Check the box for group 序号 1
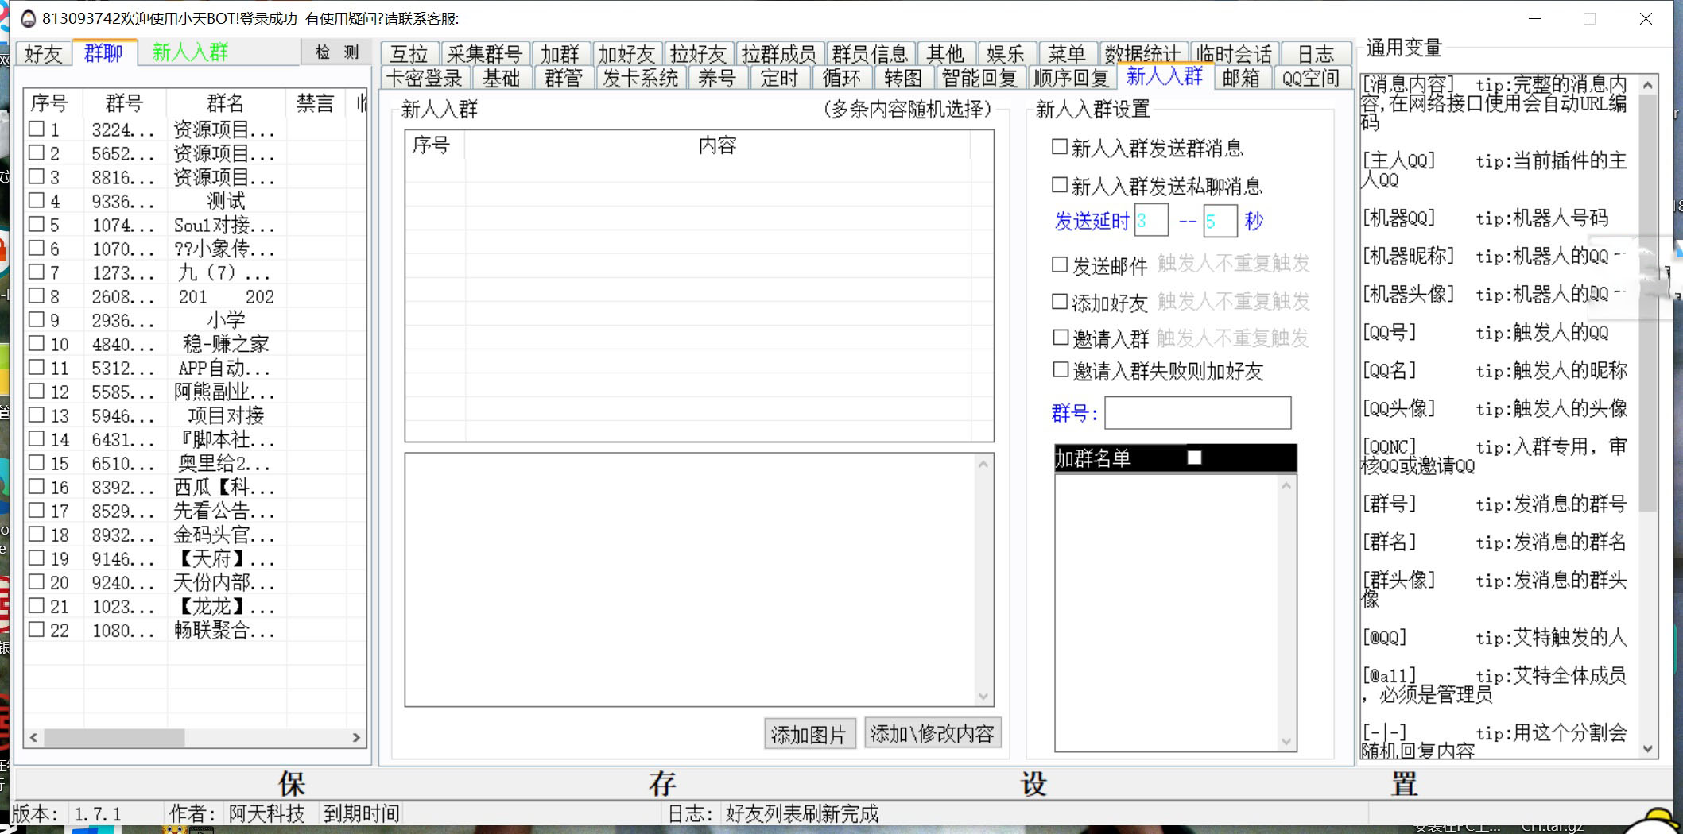The image size is (1683, 834). tap(36, 129)
